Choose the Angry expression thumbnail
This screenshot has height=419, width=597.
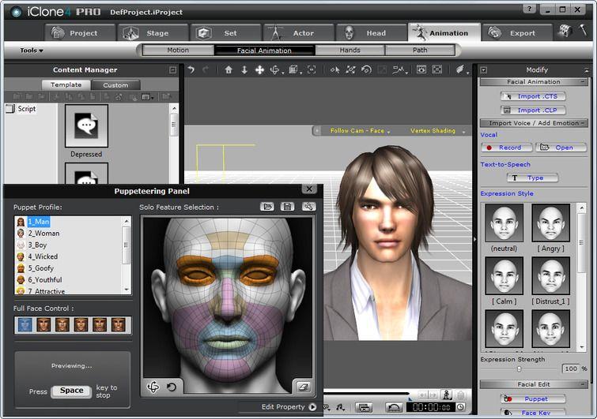pyautogui.click(x=551, y=224)
